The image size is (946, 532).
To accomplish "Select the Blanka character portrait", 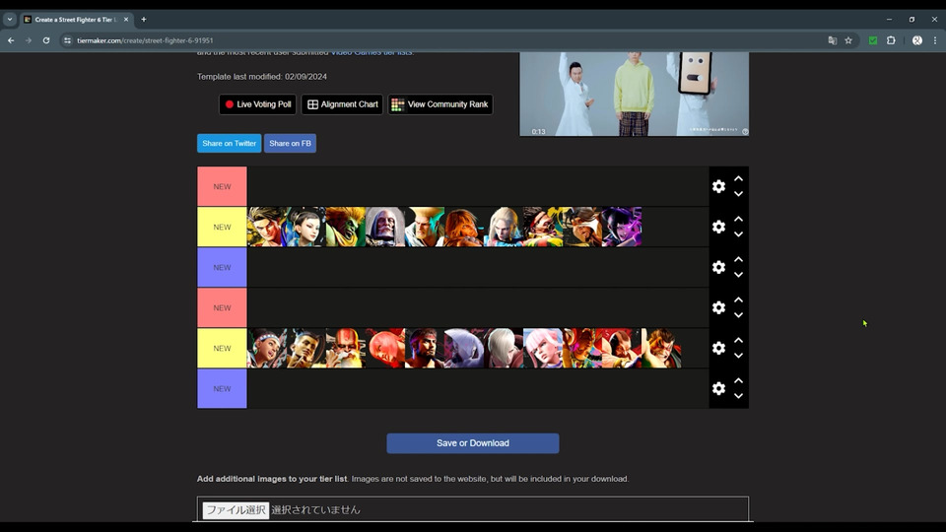I will click(x=346, y=227).
